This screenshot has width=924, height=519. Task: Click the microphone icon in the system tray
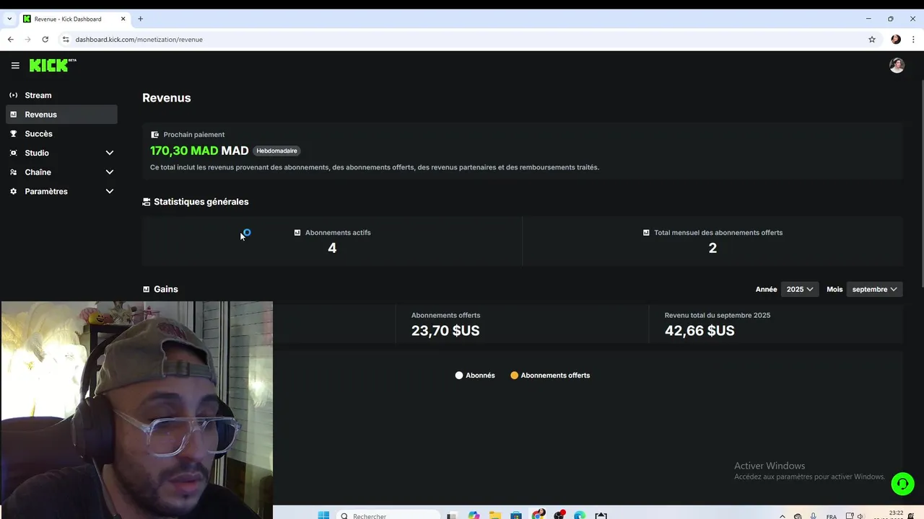(814, 516)
